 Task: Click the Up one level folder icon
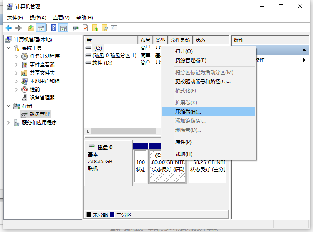coord(31,28)
